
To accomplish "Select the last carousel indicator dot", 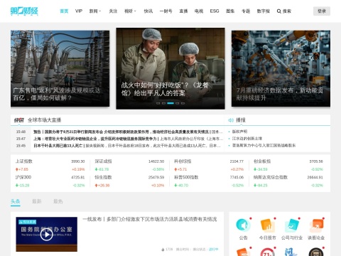I will click(183, 103).
